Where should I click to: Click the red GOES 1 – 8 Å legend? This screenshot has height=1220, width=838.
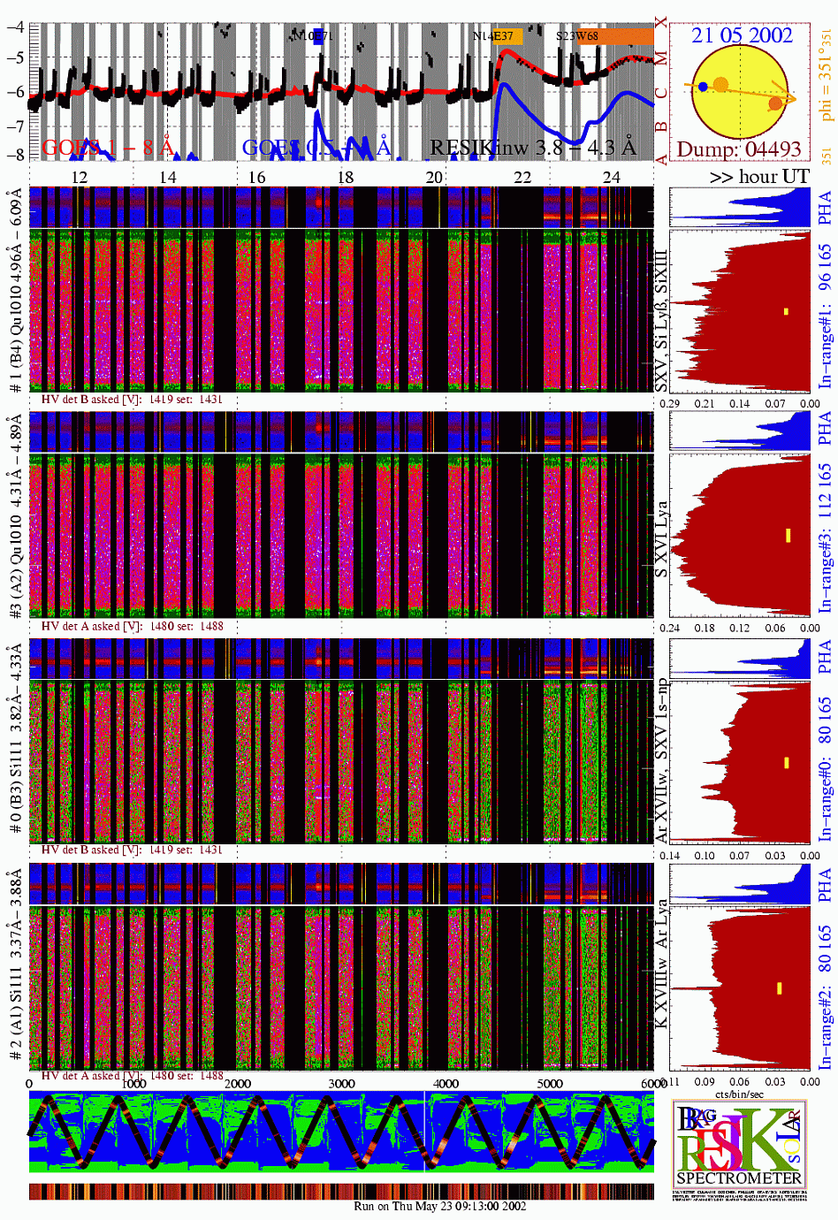click(x=108, y=147)
